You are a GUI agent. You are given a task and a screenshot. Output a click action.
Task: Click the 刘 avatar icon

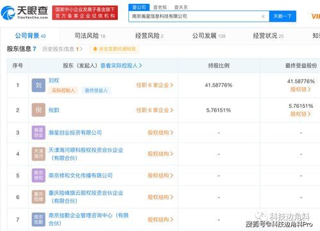[x=38, y=85]
